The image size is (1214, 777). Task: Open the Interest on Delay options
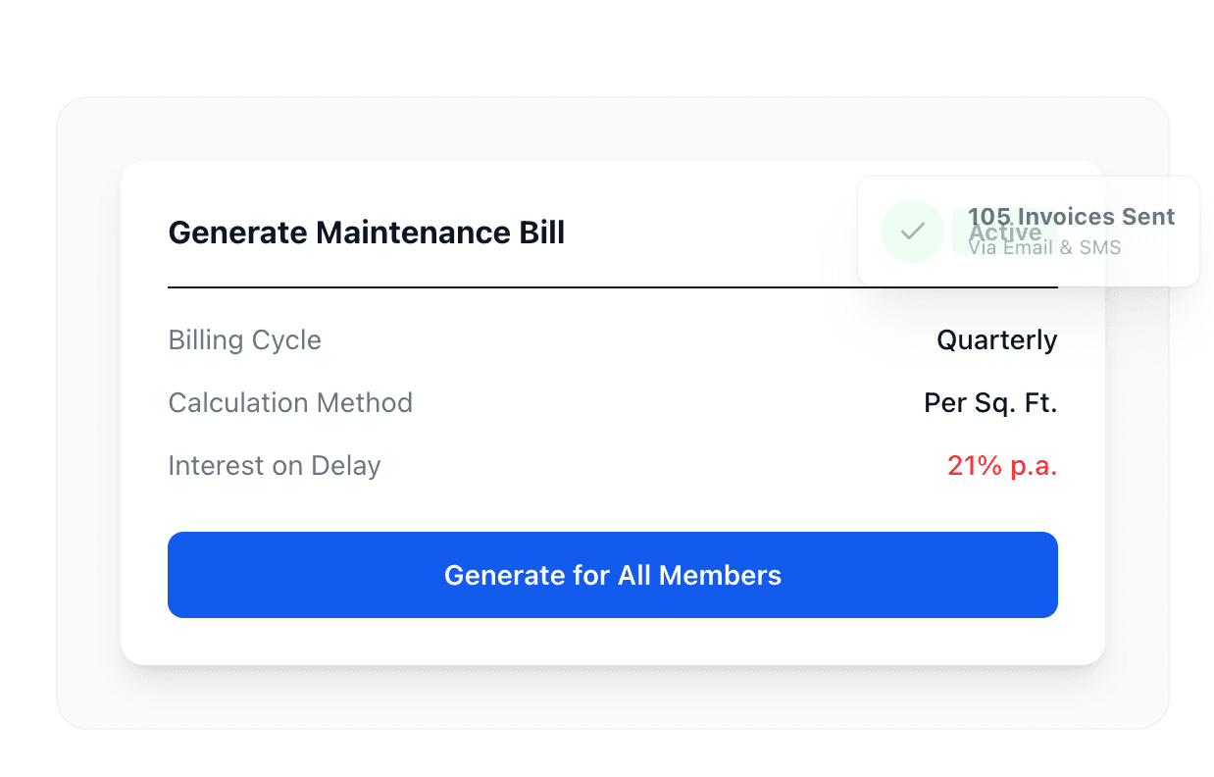coord(1001,465)
